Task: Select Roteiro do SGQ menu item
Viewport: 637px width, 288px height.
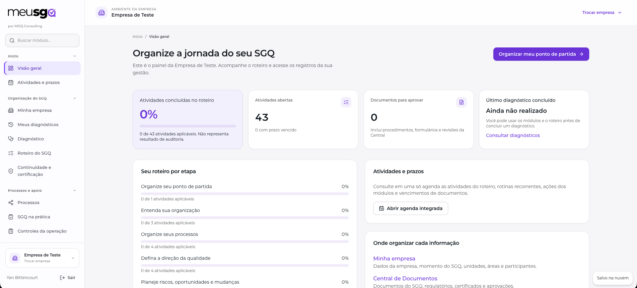Action: tap(42, 153)
